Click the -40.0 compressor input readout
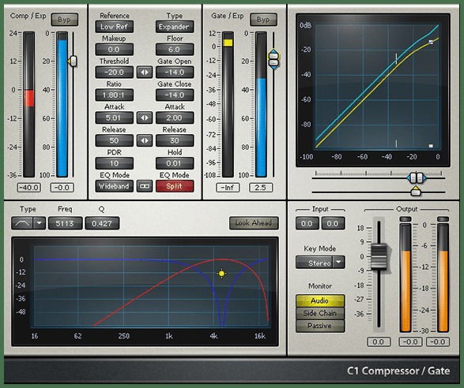This screenshot has height=388, width=464. click(x=29, y=188)
